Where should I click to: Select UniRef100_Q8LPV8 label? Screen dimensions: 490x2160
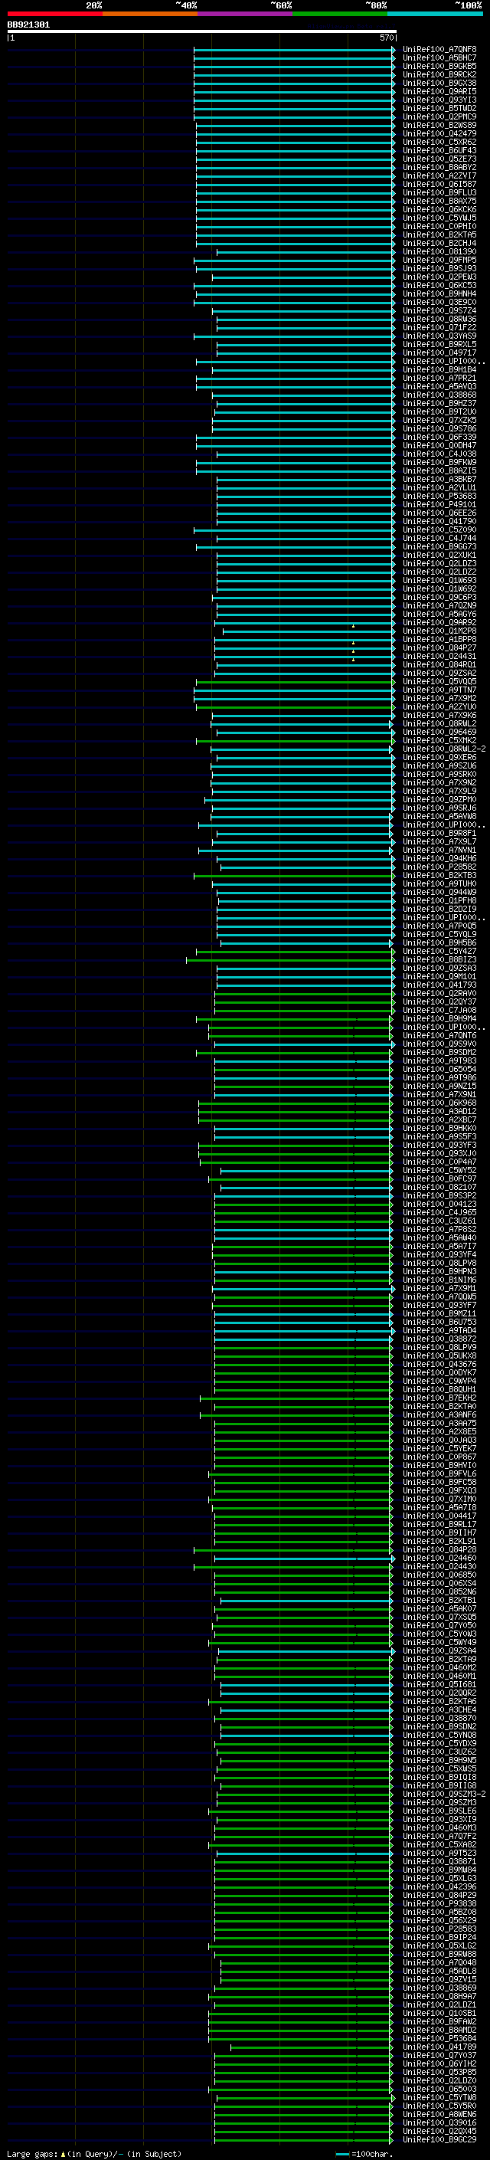pyautogui.click(x=439, y=1263)
